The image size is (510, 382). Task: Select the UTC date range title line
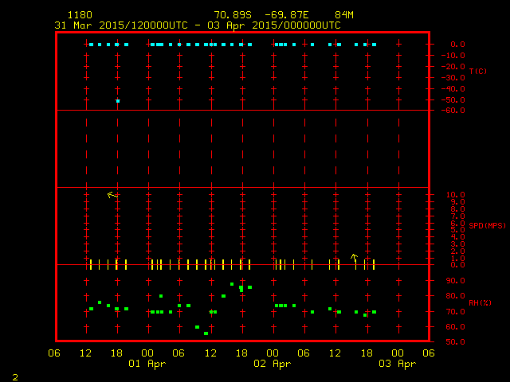[197, 25]
